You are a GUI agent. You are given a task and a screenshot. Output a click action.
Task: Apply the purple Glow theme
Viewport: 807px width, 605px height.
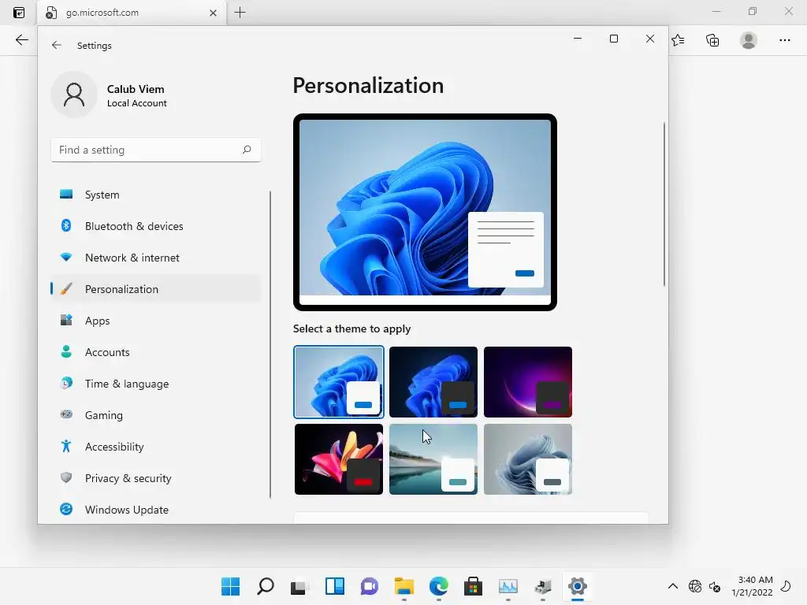528,382
